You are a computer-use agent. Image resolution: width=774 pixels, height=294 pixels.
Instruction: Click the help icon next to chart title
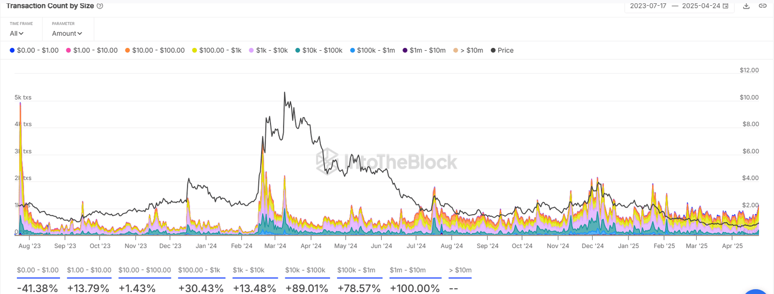click(x=100, y=6)
